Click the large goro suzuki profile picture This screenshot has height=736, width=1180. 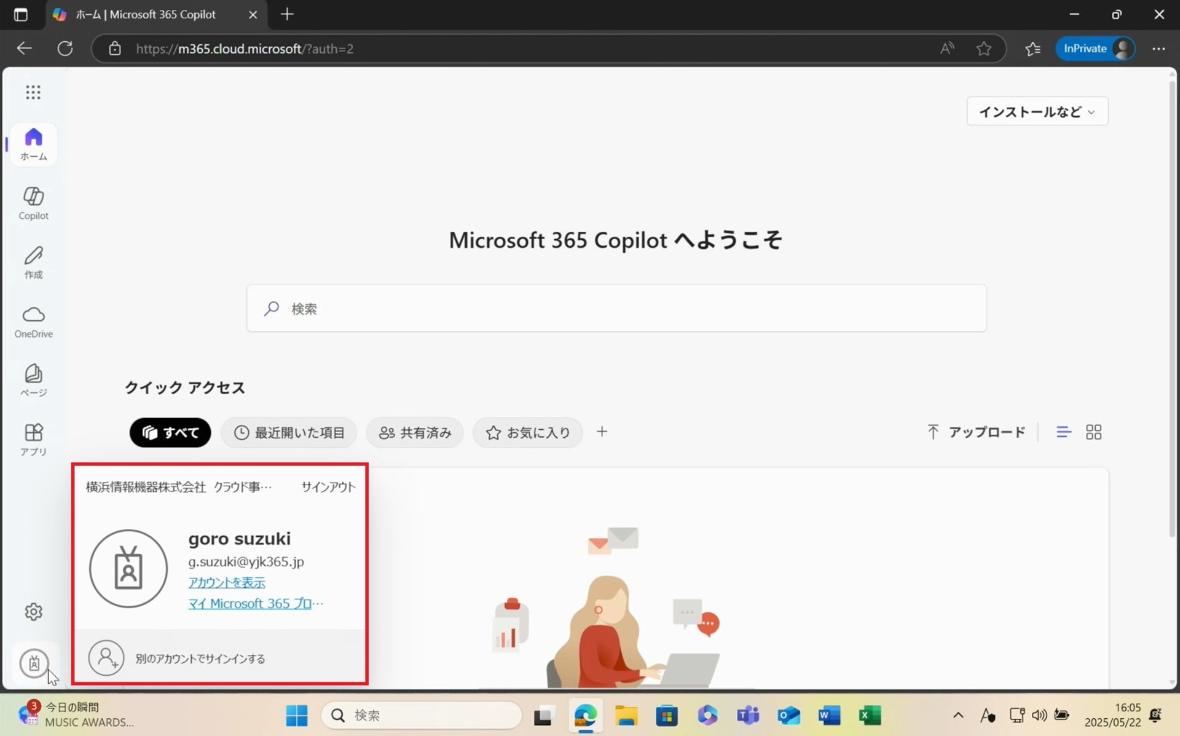tap(128, 569)
